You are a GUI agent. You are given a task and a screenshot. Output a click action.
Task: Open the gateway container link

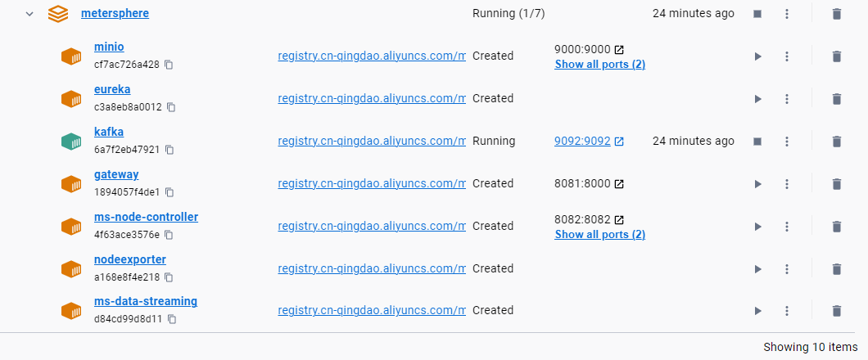(116, 175)
